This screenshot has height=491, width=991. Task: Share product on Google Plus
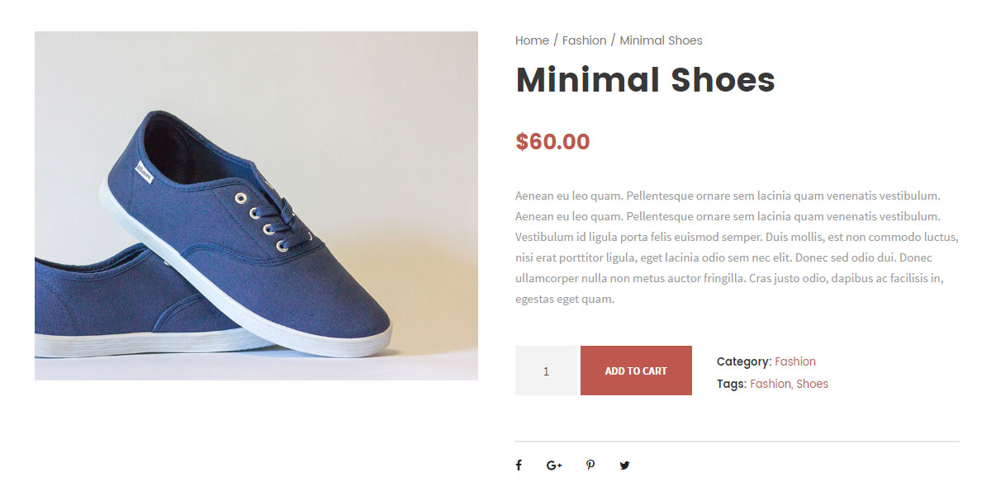(553, 465)
